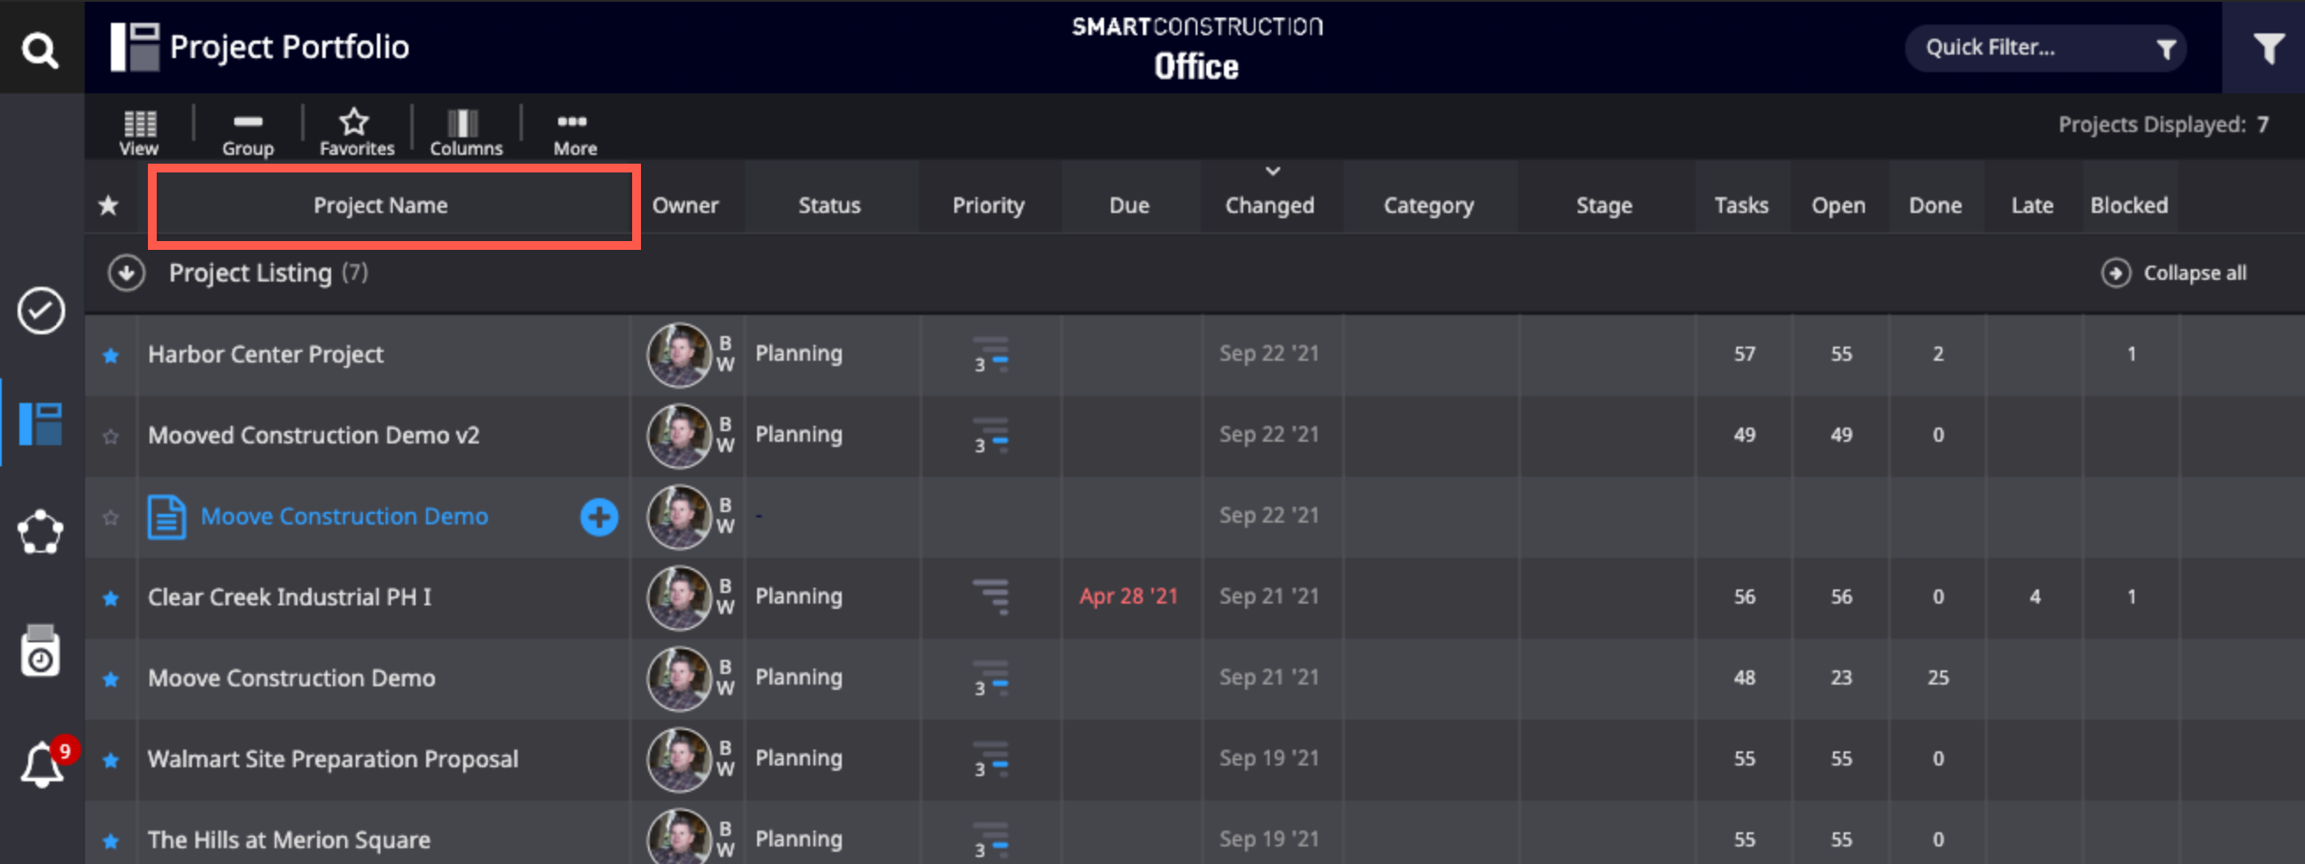The width and height of the screenshot is (2305, 864).
Task: Click the favorites star column header
Action: 108,205
